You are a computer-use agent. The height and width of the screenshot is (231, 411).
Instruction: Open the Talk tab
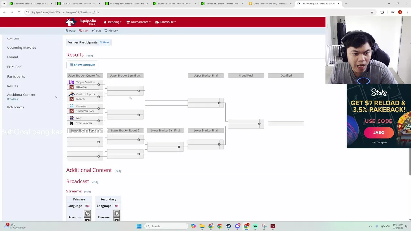click(x=83, y=30)
